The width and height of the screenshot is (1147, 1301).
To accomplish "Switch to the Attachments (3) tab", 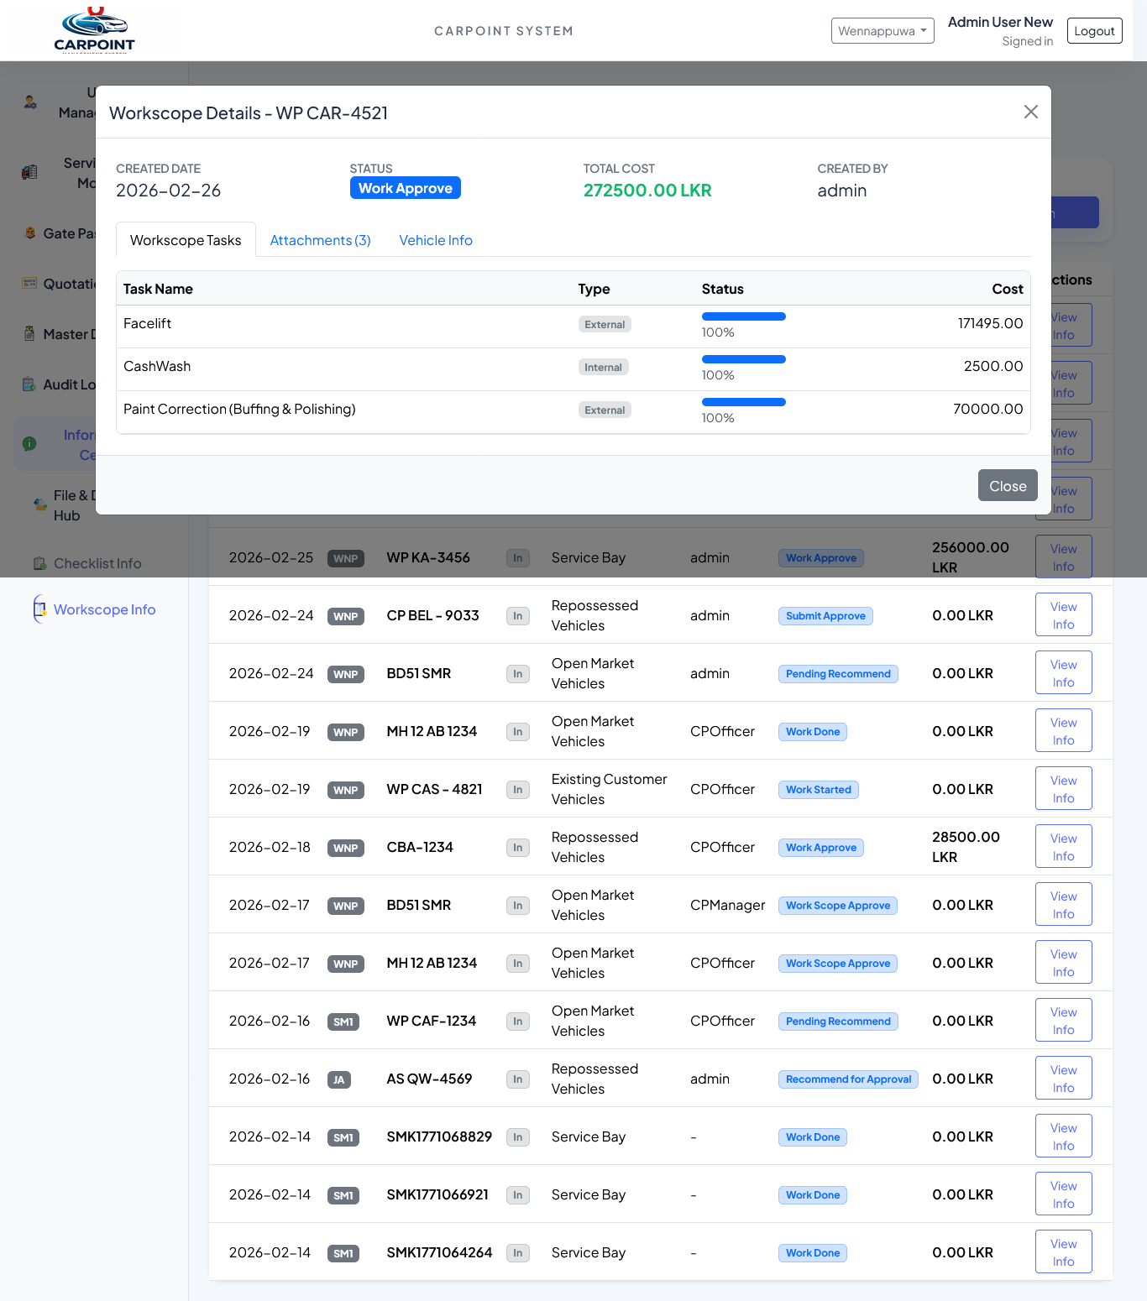I will click(320, 240).
